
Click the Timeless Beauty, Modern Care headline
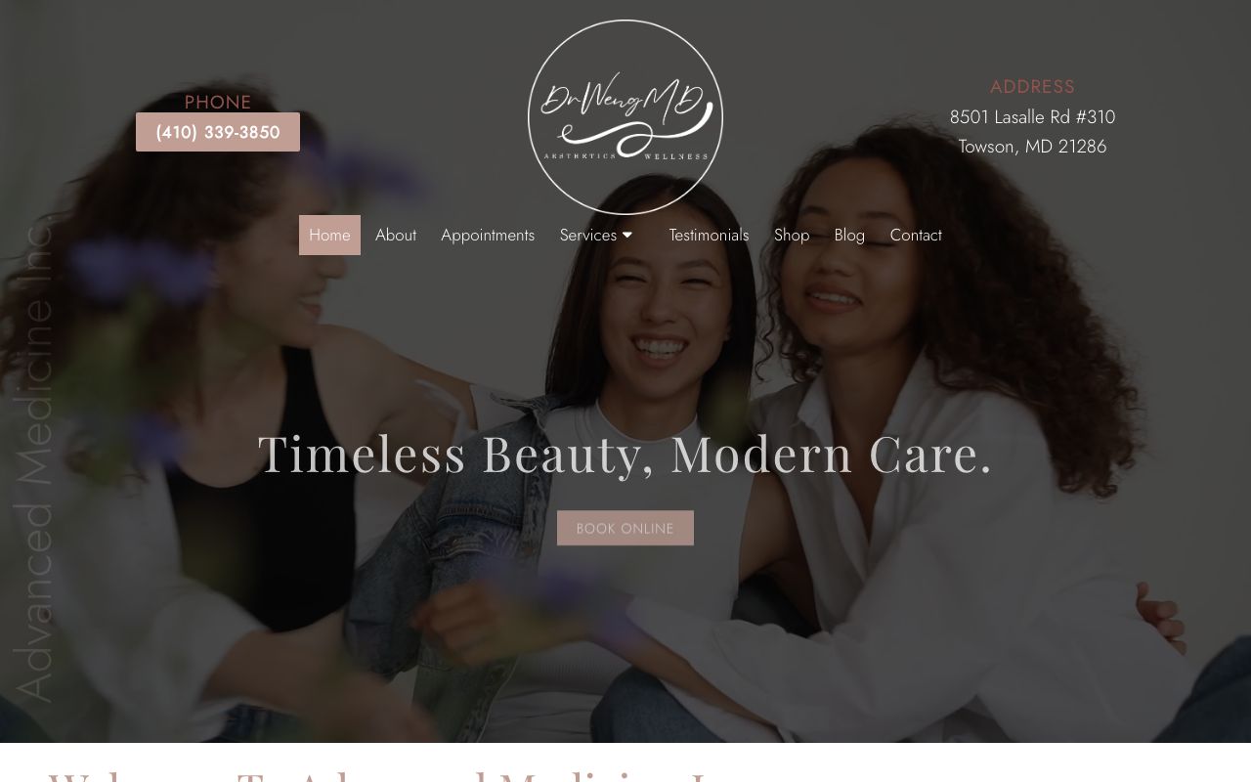[x=625, y=454]
